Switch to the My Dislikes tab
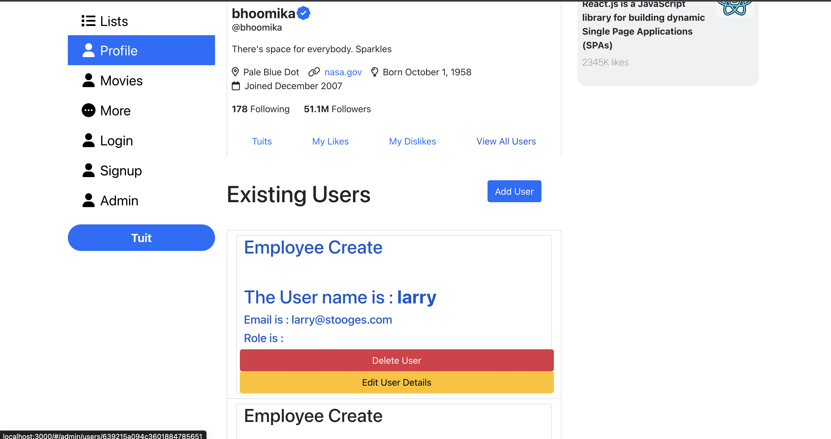The height and width of the screenshot is (439, 831). point(412,141)
